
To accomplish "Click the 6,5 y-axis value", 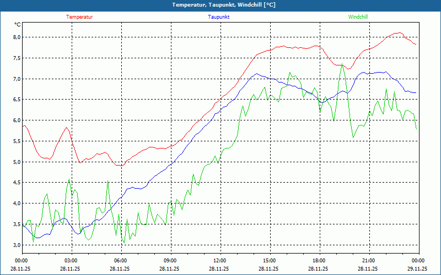I will 17,100.
